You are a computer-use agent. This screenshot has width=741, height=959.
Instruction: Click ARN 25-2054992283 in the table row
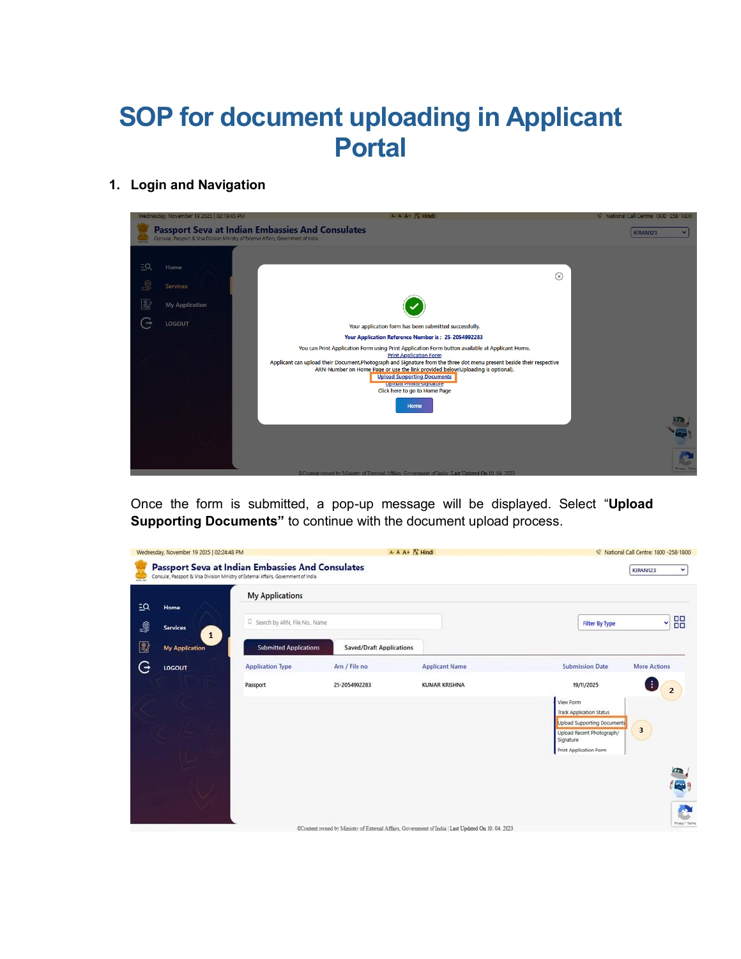pyautogui.click(x=352, y=685)
